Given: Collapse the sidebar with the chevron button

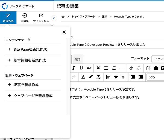Looking at the screenshot, I should (54, 18).
